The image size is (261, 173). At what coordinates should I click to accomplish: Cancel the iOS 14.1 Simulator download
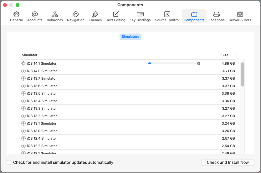click(x=199, y=63)
